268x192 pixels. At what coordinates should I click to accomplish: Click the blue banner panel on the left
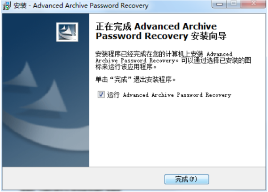(46, 90)
